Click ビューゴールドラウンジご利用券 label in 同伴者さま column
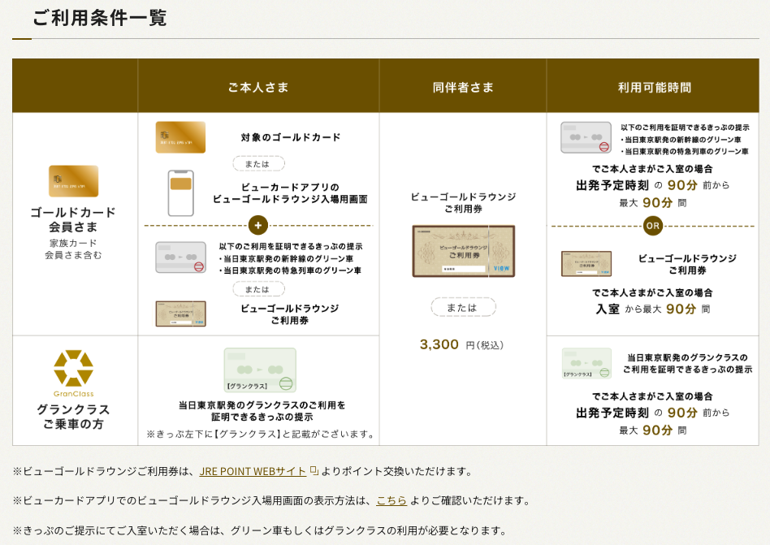Viewport: 770px width, 545px height. (463, 203)
